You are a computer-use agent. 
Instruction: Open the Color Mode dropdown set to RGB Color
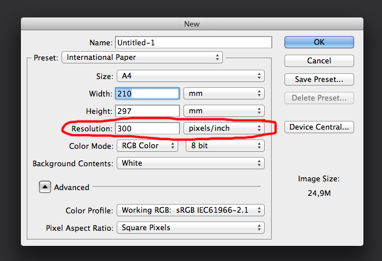coord(147,146)
